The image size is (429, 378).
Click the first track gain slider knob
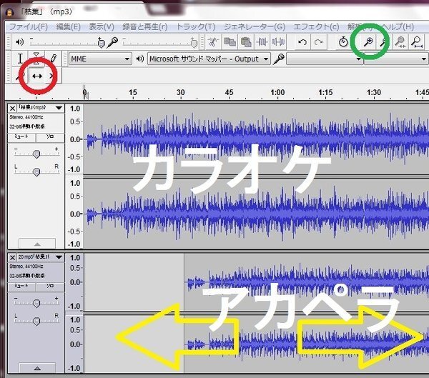(36, 154)
